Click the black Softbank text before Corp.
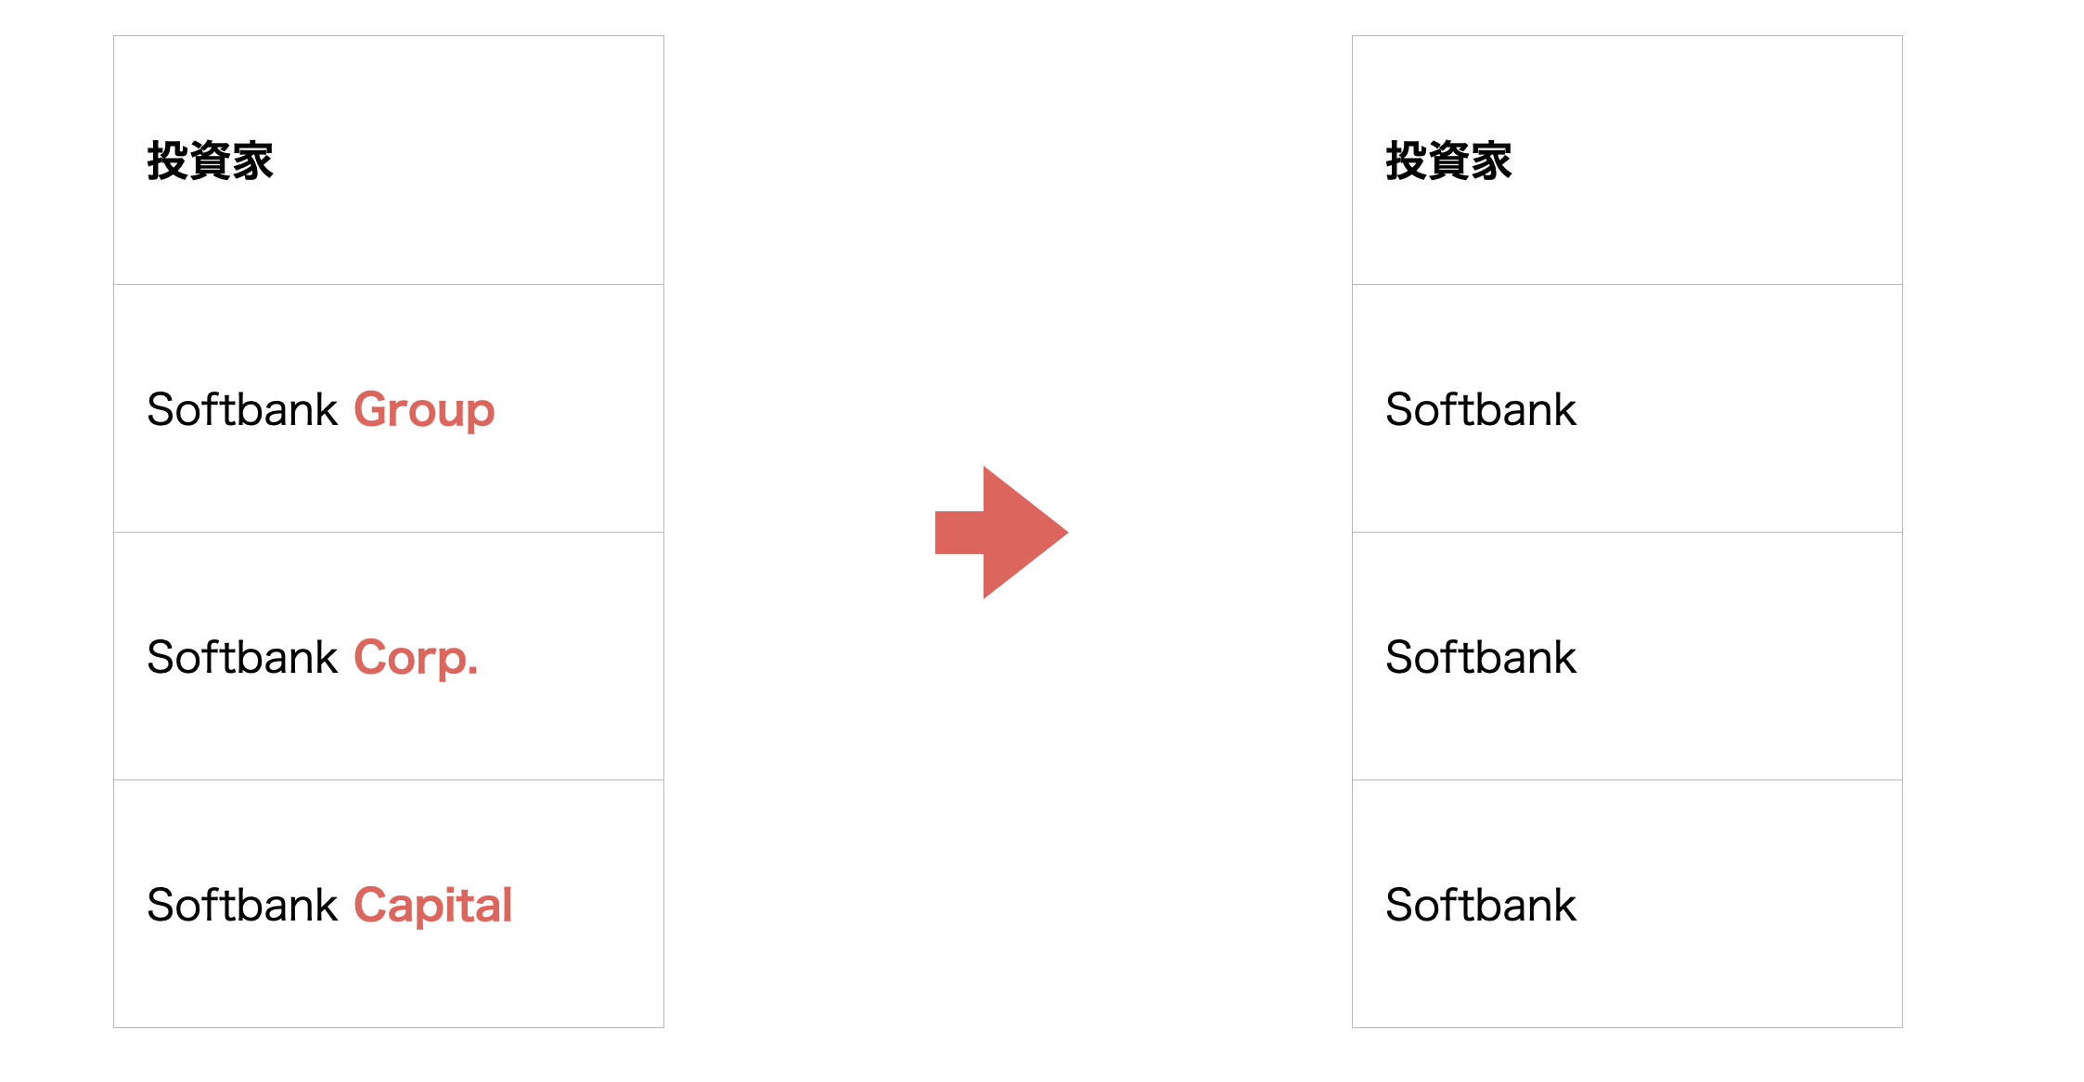Image resolution: width=2084 pixels, height=1082 pixels. click(242, 657)
